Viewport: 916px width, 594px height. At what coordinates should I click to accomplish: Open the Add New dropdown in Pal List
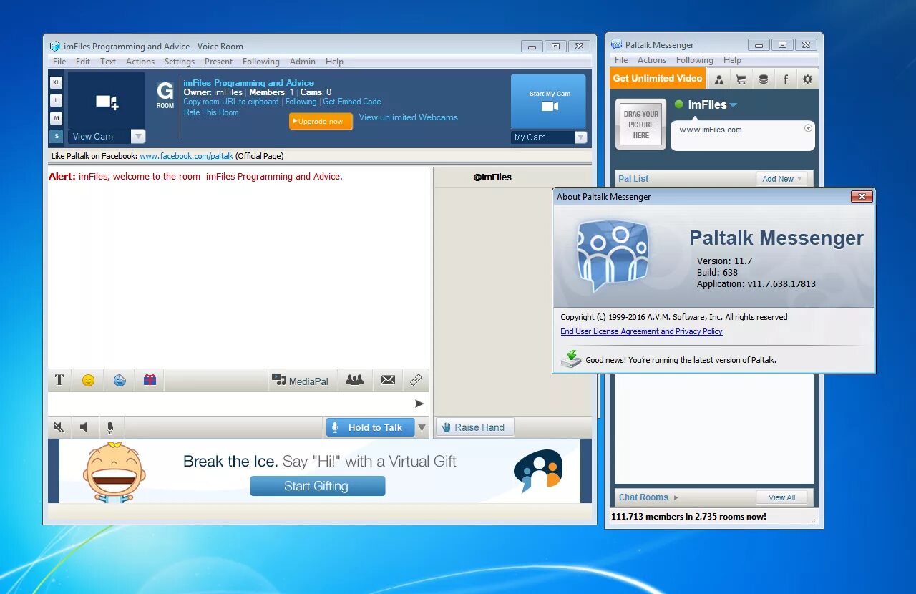coord(781,179)
